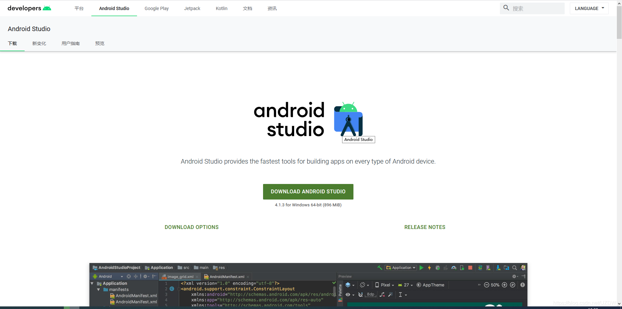Open the design surface layers dropdown
Image resolution: width=622 pixels, height=309 pixels.
[350, 285]
